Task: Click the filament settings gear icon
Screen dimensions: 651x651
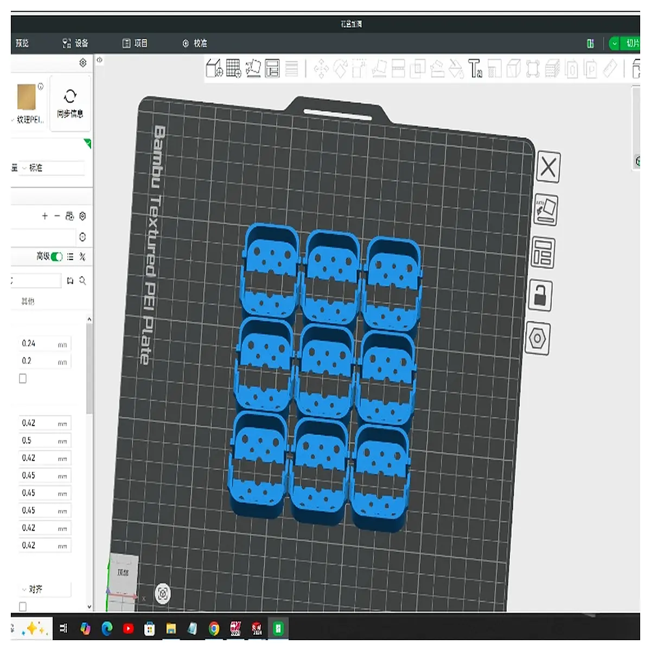Action: click(x=82, y=216)
